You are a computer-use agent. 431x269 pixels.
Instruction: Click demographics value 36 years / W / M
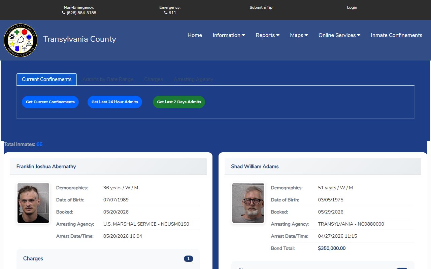click(x=121, y=188)
